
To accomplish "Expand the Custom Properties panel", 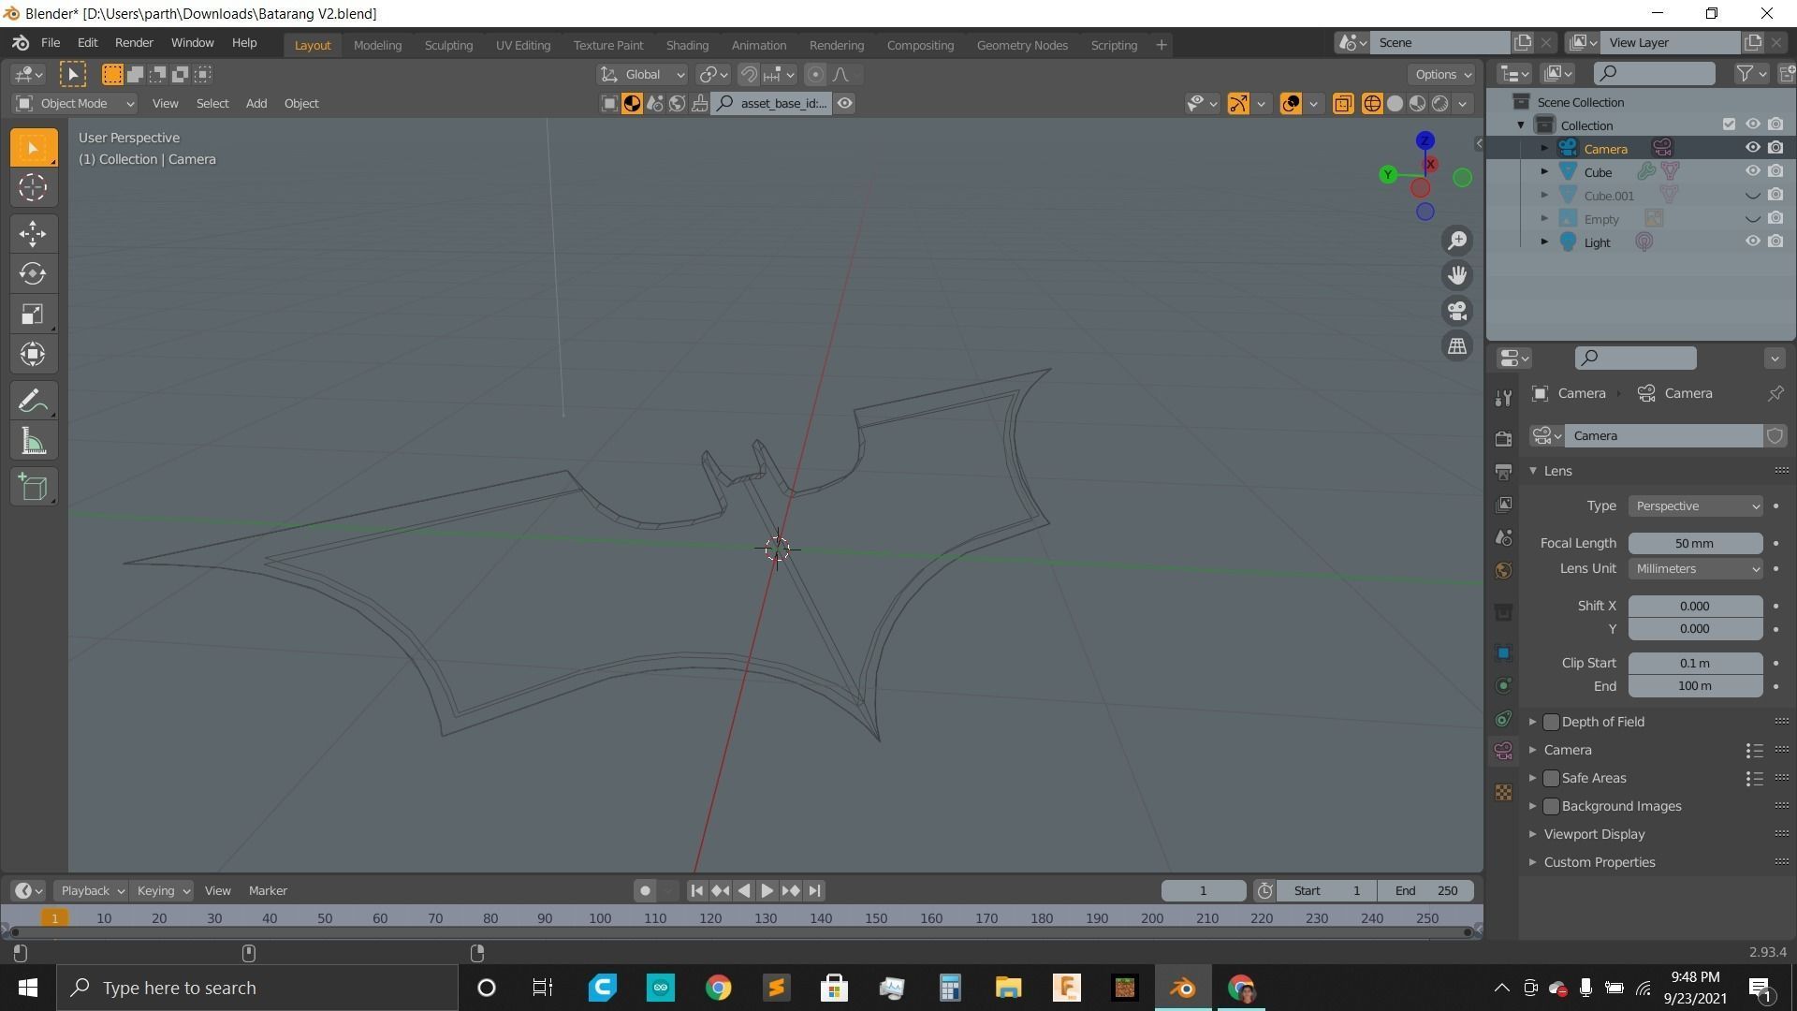I will [1599, 862].
